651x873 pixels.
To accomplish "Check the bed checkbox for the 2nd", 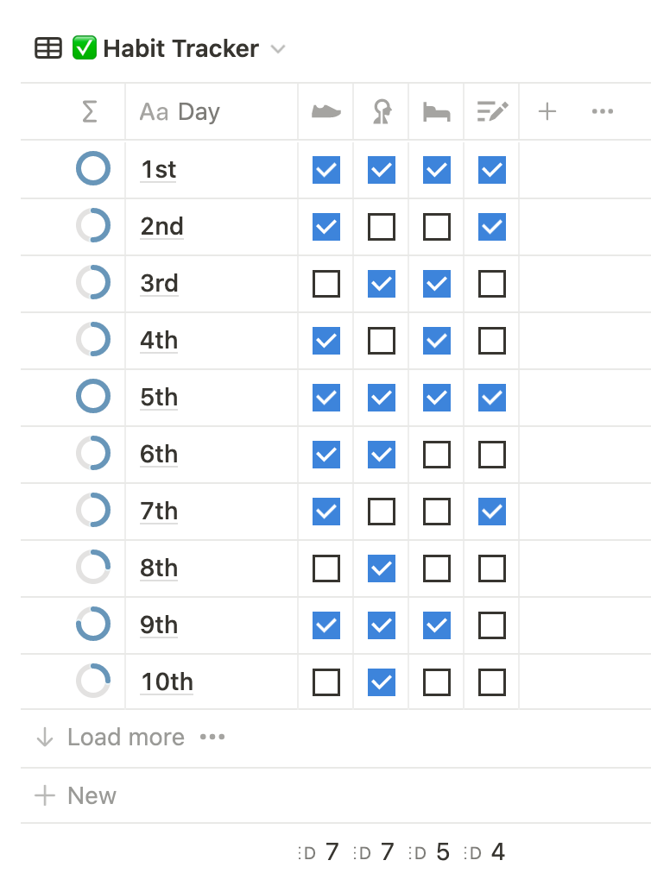I will (x=437, y=227).
